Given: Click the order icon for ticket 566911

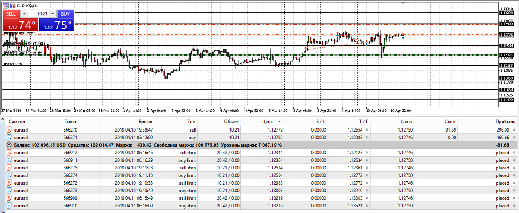Looking at the screenshot, I should pos(10,160).
